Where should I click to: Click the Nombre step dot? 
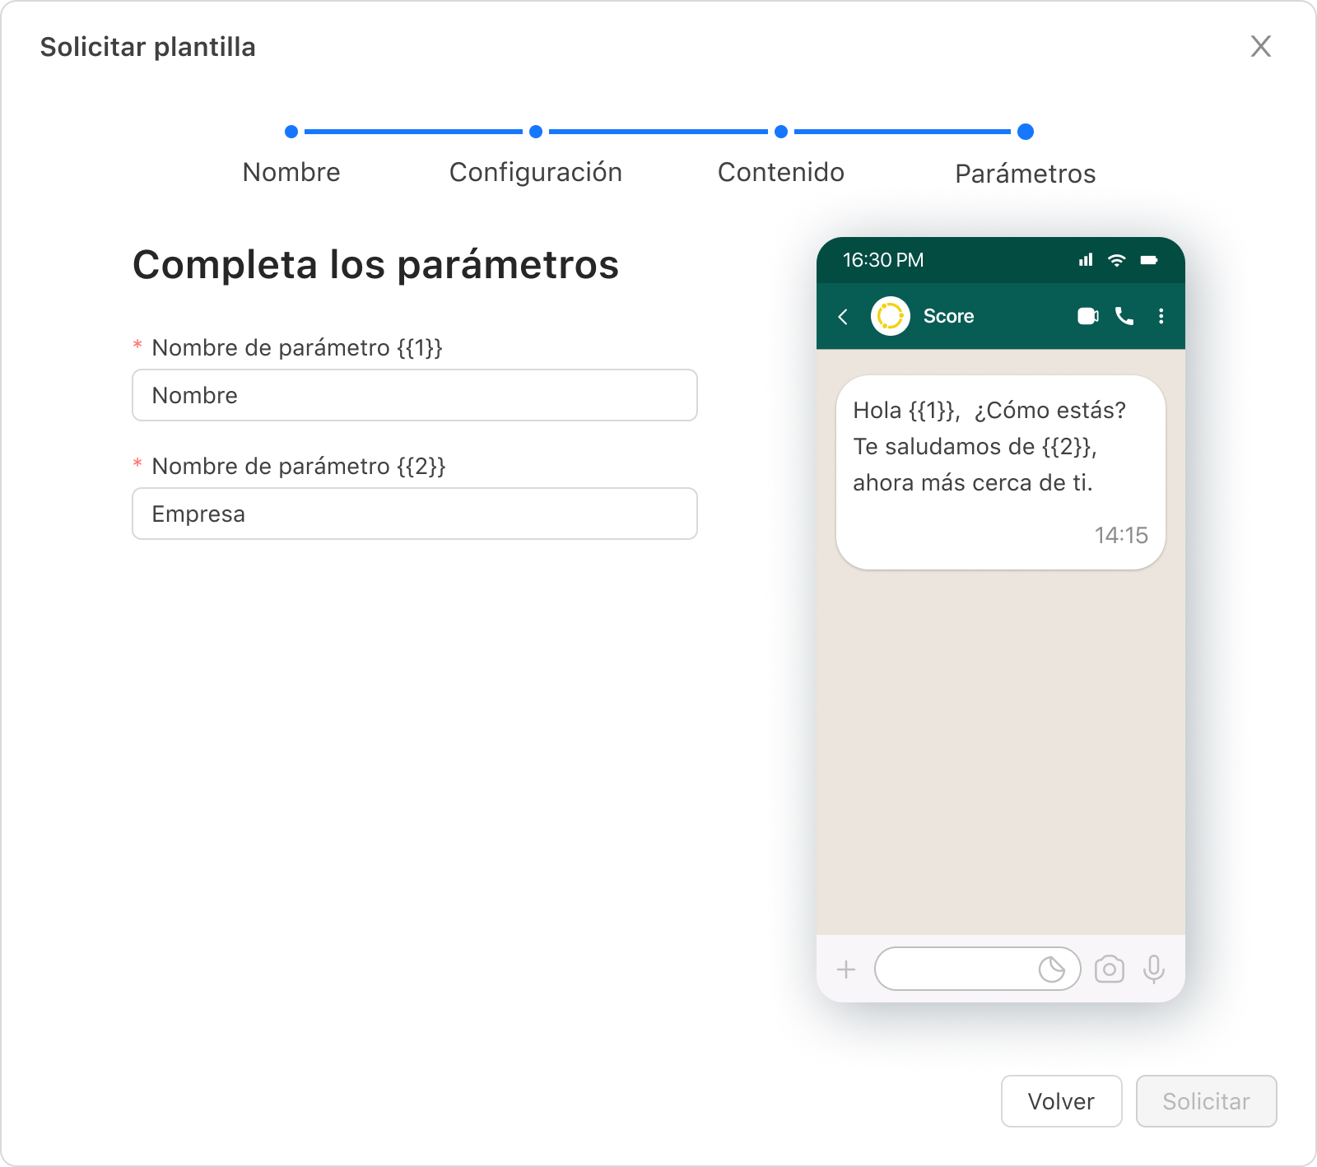pyautogui.click(x=291, y=132)
